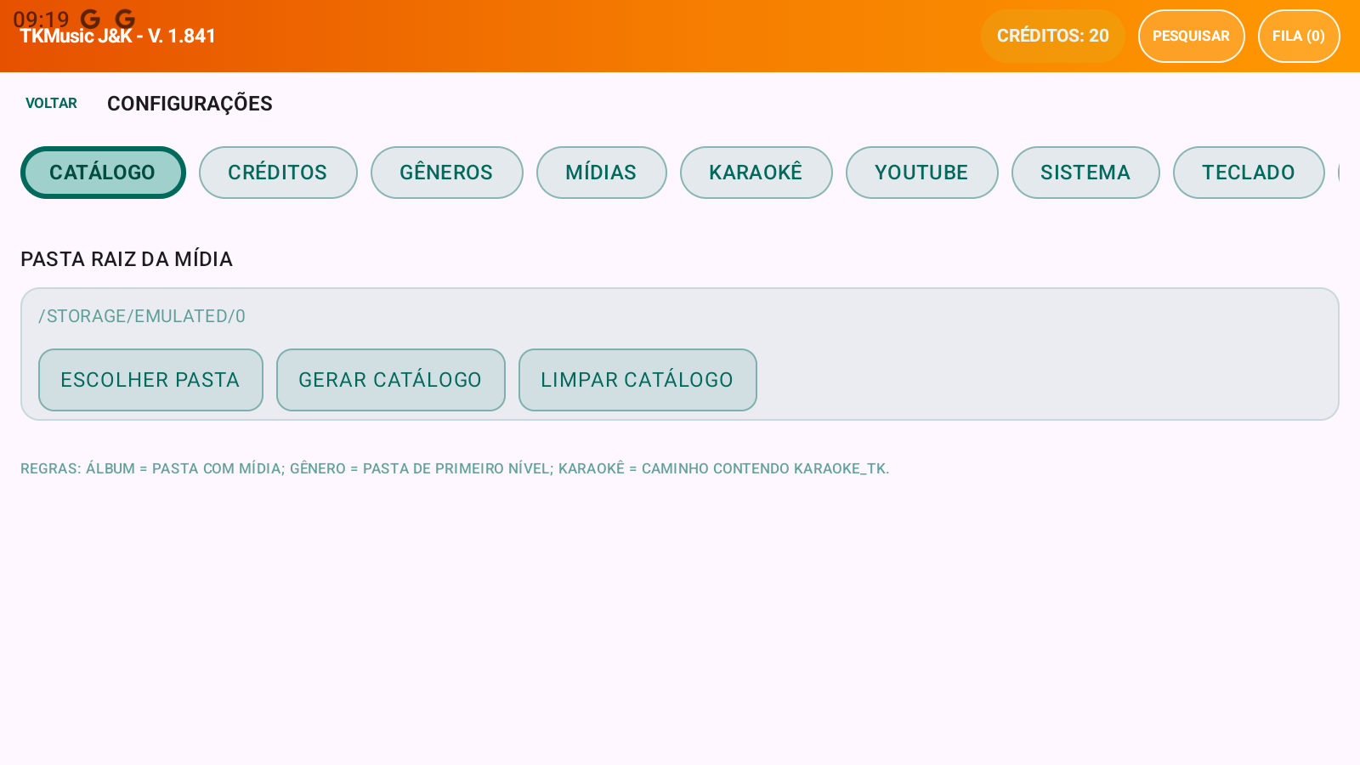The image size is (1360, 765).
Task: Go to the Mídias tab
Action: (601, 173)
